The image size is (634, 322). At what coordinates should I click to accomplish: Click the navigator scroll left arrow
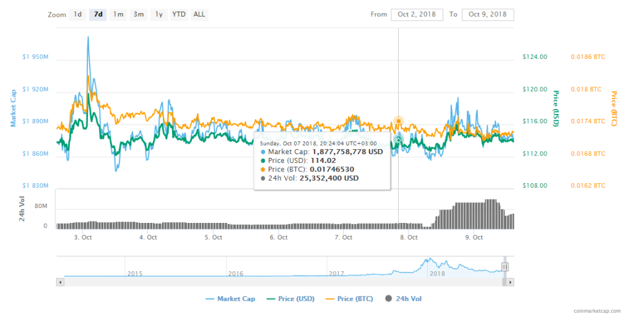click(60, 282)
